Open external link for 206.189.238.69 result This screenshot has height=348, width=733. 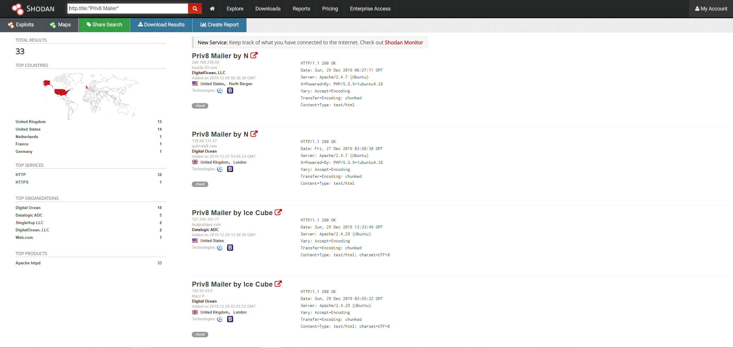pos(254,55)
